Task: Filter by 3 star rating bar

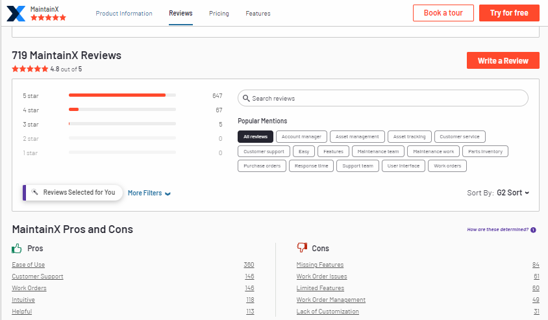Action: point(122,124)
